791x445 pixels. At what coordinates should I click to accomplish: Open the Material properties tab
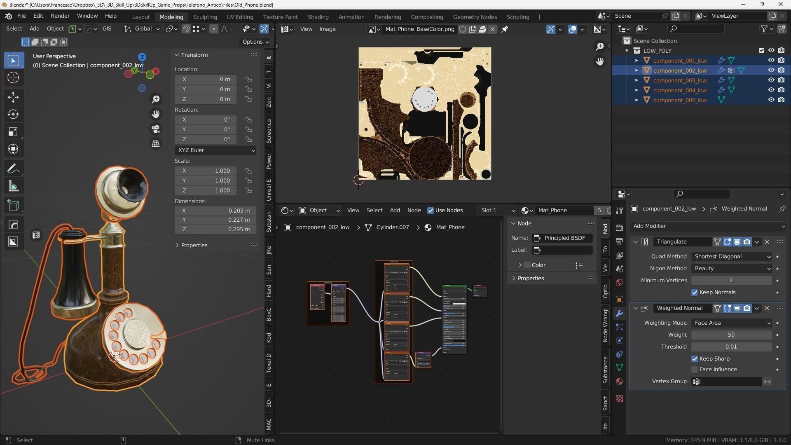619,382
